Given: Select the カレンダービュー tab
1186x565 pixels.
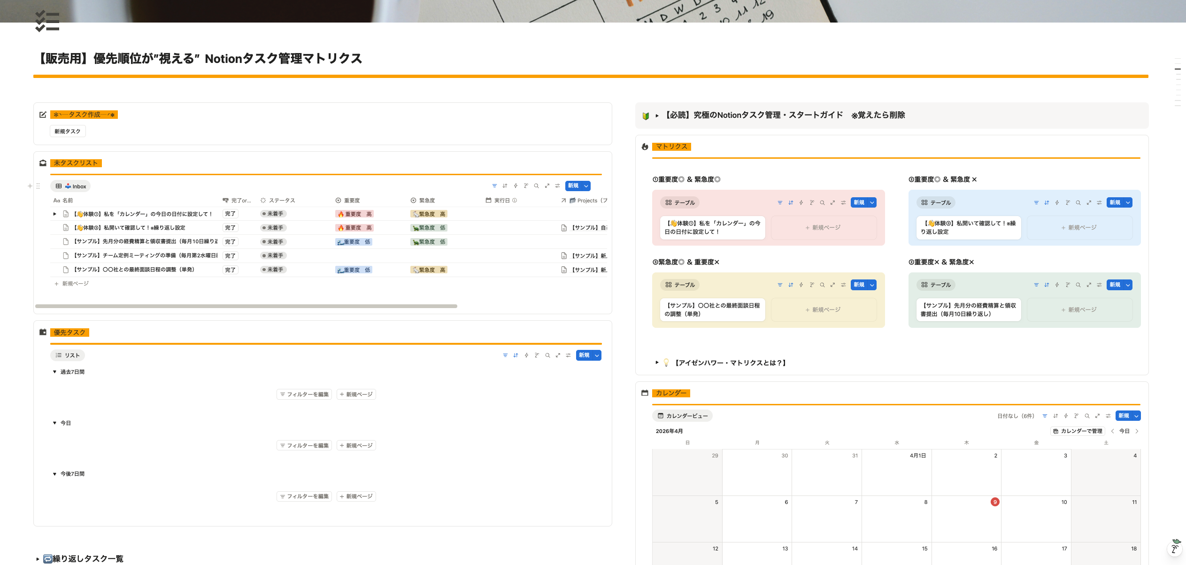Looking at the screenshot, I should click(x=682, y=416).
